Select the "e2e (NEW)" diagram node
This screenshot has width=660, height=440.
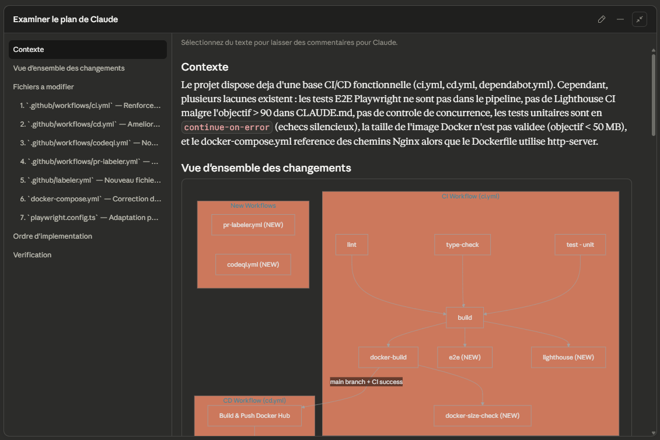(465, 357)
